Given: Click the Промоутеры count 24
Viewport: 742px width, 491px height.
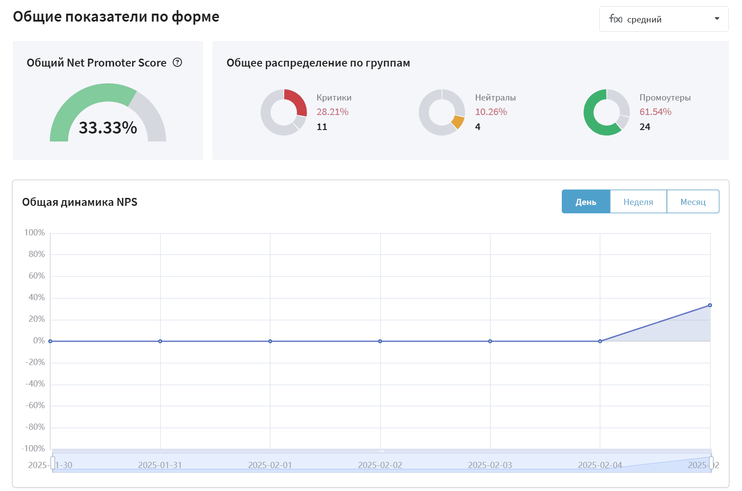Looking at the screenshot, I should 645,127.
